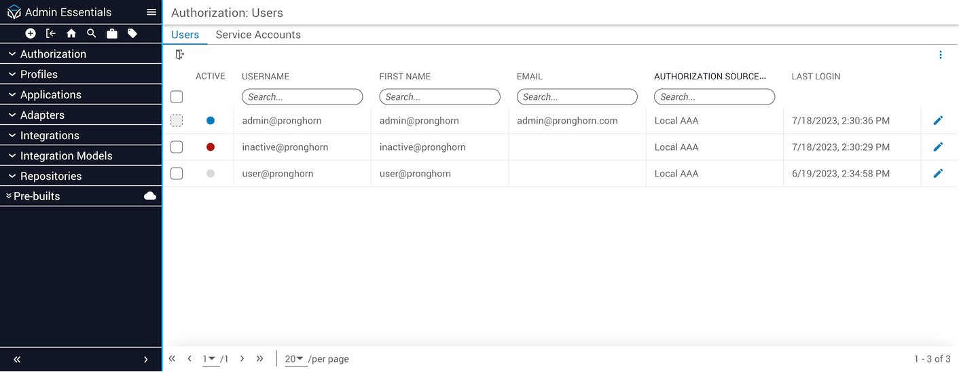Select the Users tab
959x372 pixels.
coord(185,35)
